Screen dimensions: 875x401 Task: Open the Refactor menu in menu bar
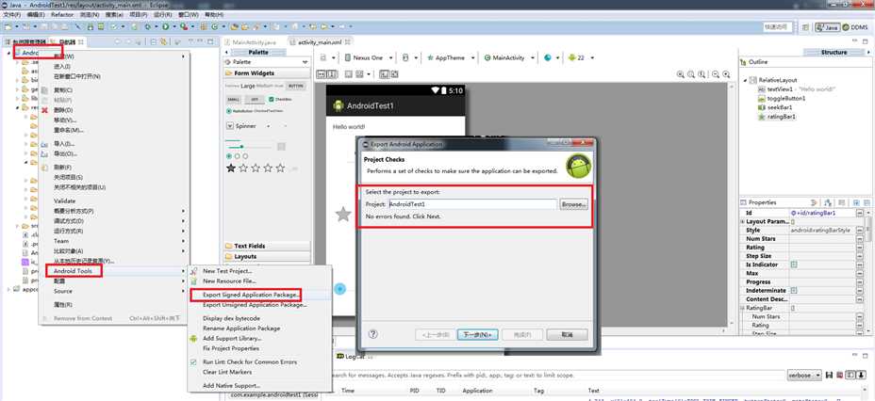62,14
